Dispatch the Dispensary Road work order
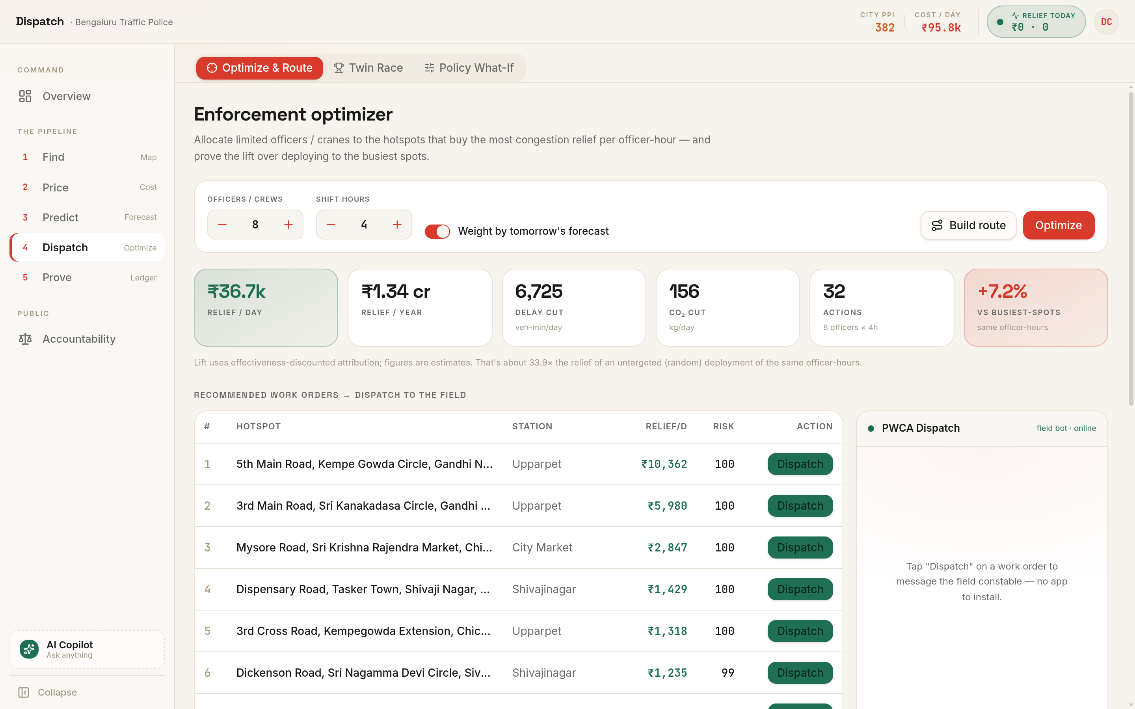The height and width of the screenshot is (709, 1135). point(800,589)
